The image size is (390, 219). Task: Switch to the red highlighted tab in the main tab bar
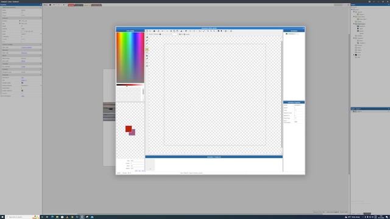pyautogui.click(x=71, y=5)
